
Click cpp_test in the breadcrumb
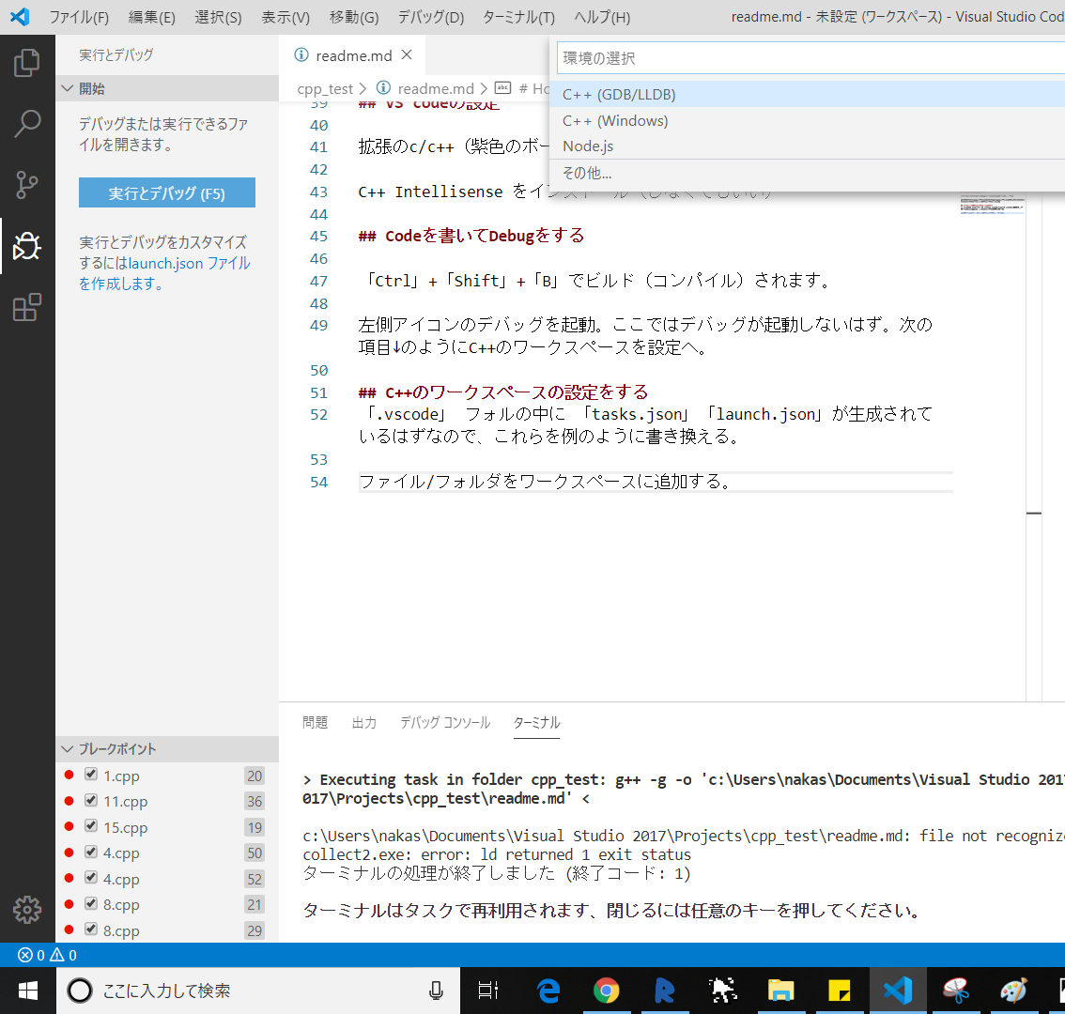[325, 88]
